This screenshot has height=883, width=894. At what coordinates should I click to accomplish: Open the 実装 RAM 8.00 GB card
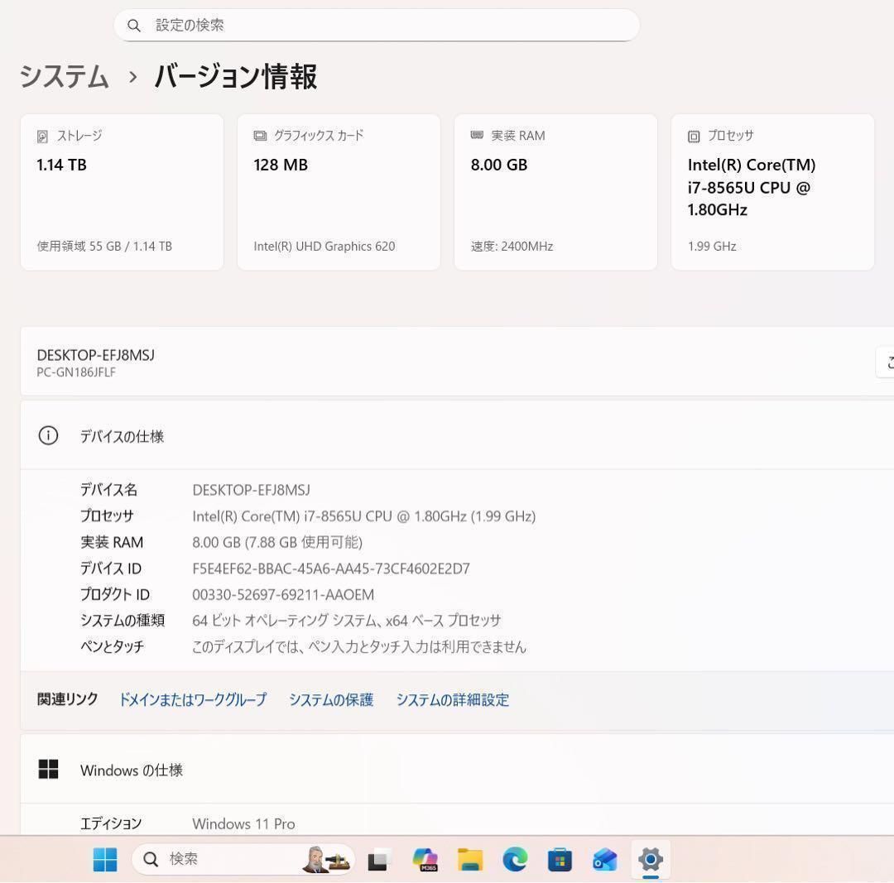click(x=556, y=192)
